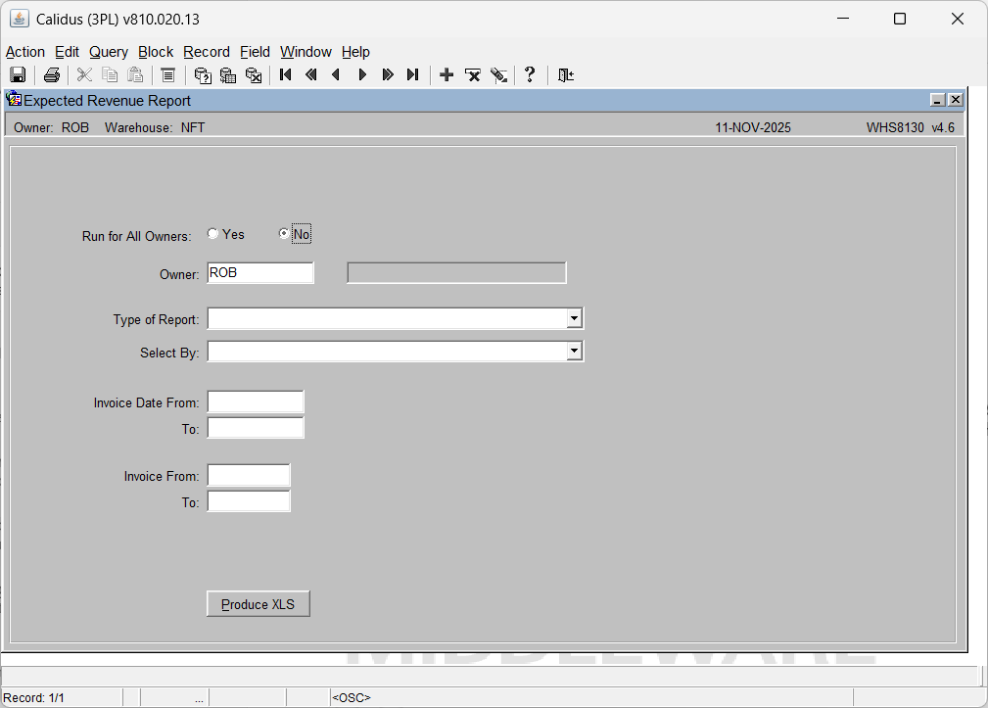
Task: Go to next record arrow
Action: click(x=362, y=75)
